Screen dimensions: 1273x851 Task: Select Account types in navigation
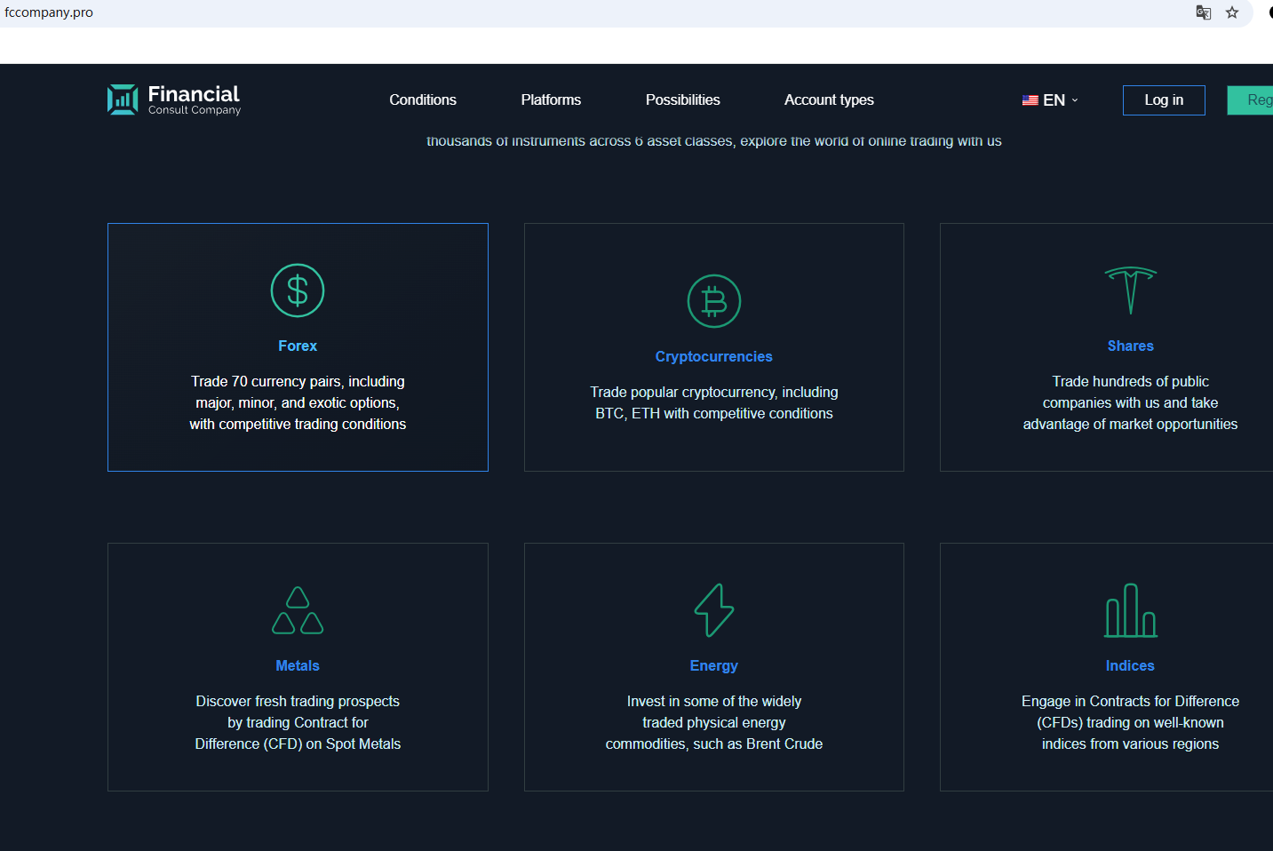[x=829, y=100]
